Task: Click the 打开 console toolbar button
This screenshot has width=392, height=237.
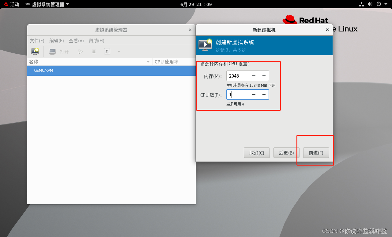Action: click(x=59, y=52)
